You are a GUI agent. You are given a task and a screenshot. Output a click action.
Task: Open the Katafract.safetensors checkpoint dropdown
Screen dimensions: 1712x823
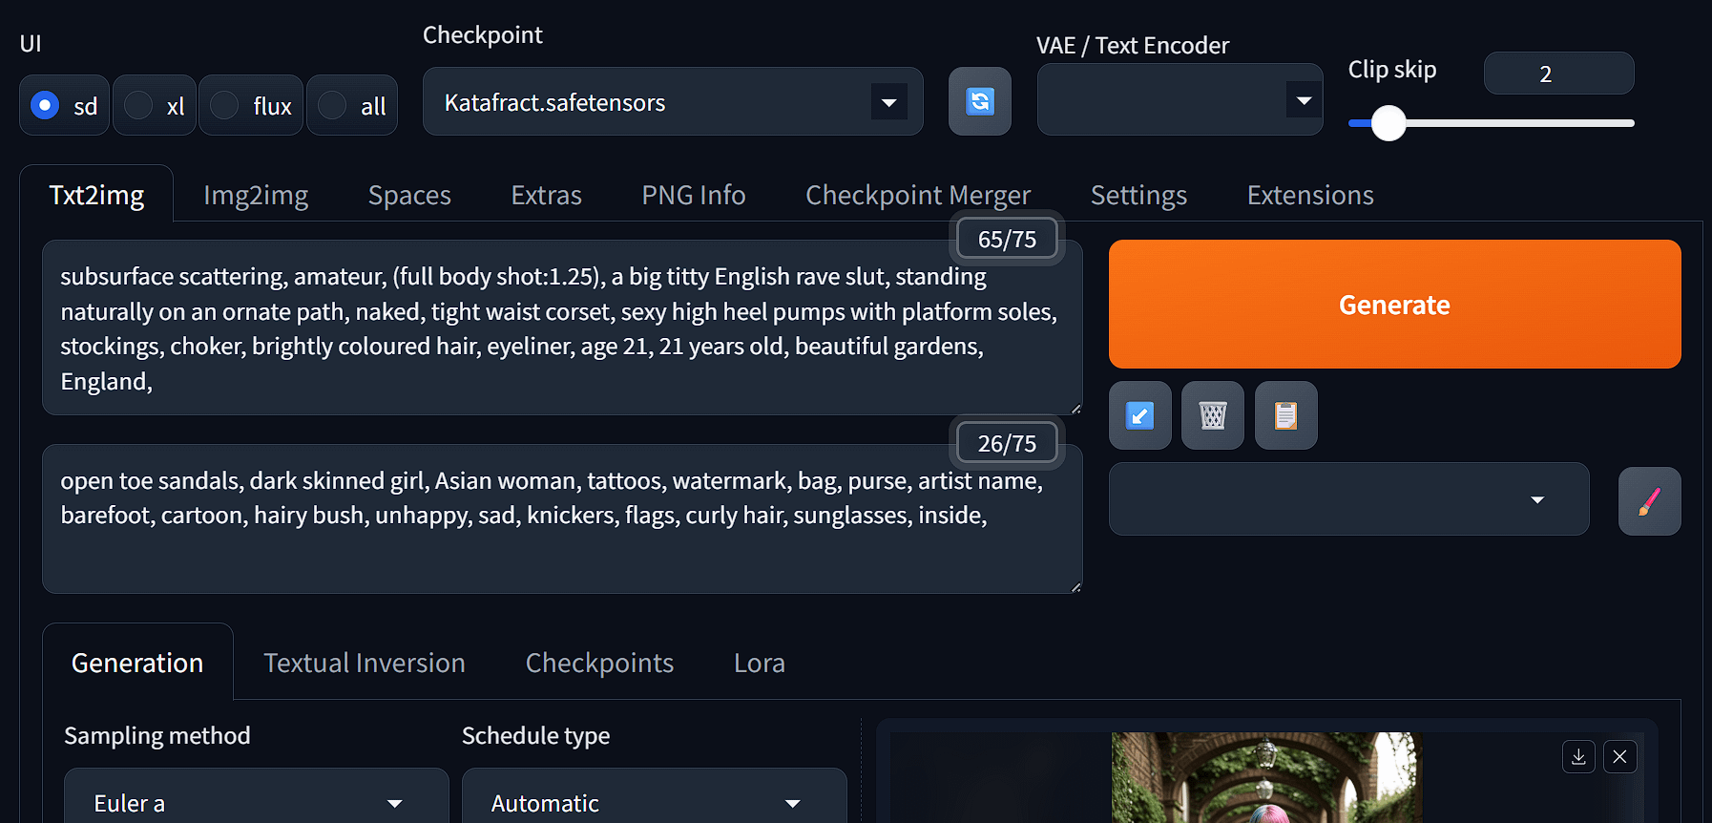click(672, 102)
